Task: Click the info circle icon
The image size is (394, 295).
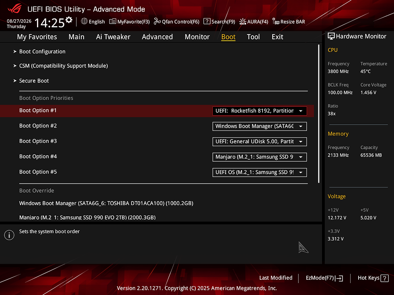Action: 9,235
